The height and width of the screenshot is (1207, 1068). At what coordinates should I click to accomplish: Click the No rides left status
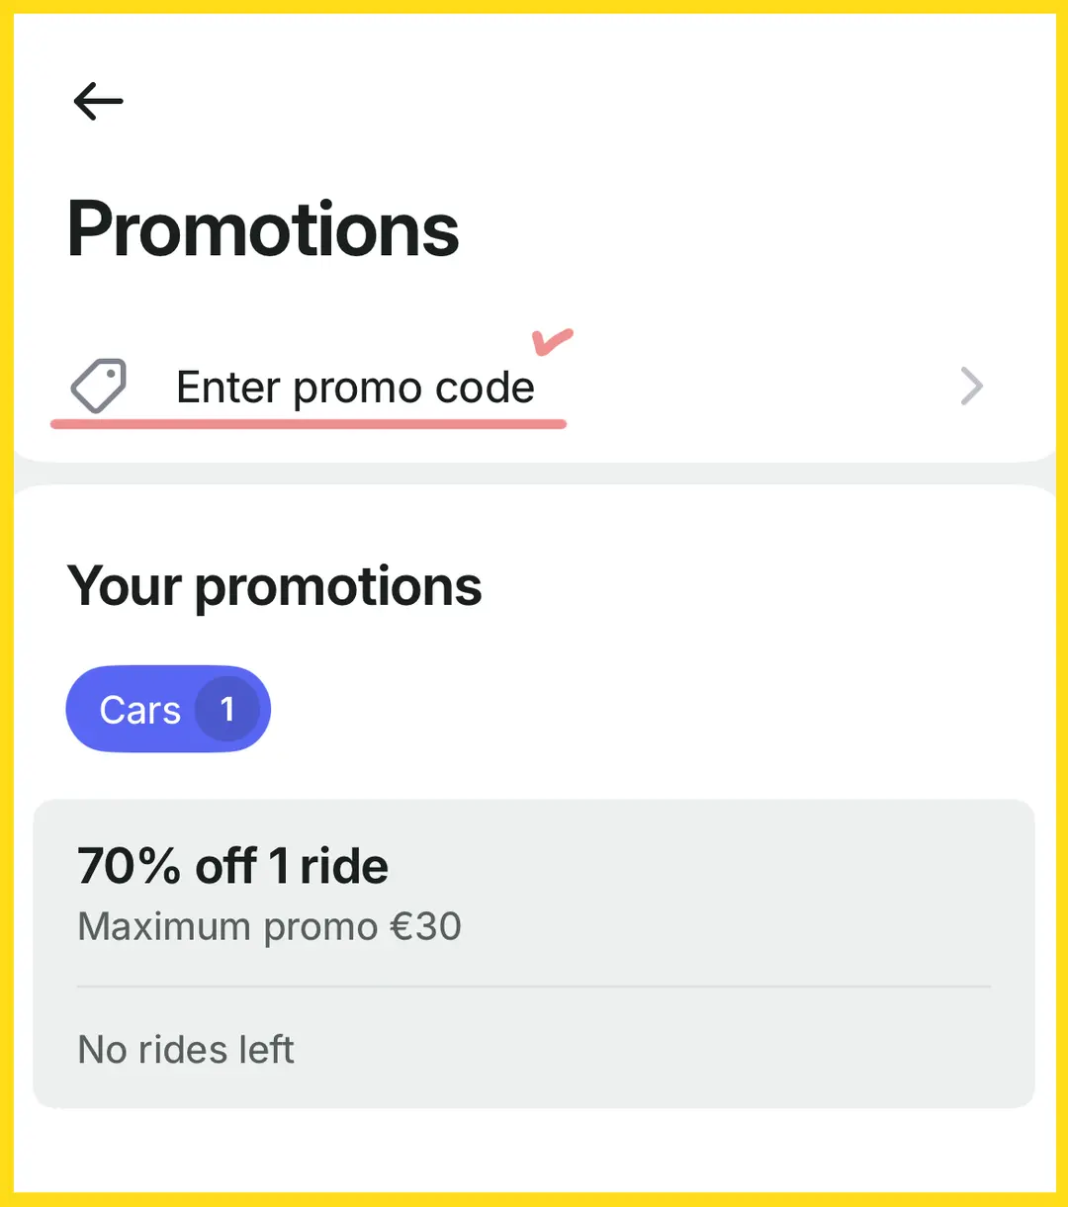(186, 1050)
